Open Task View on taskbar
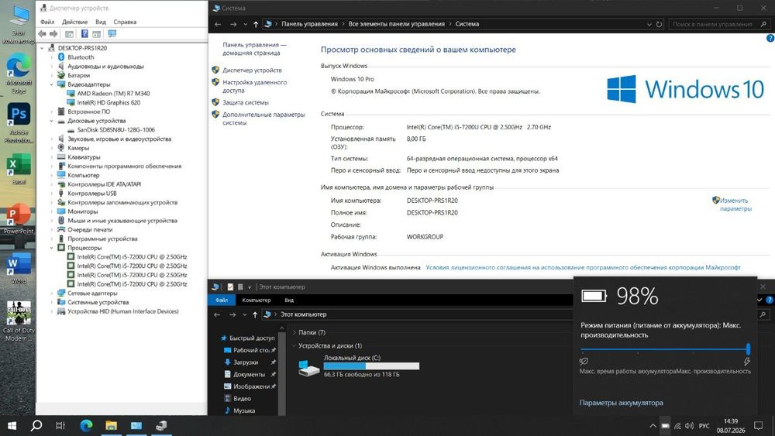This screenshot has height=436, width=775. [60, 425]
